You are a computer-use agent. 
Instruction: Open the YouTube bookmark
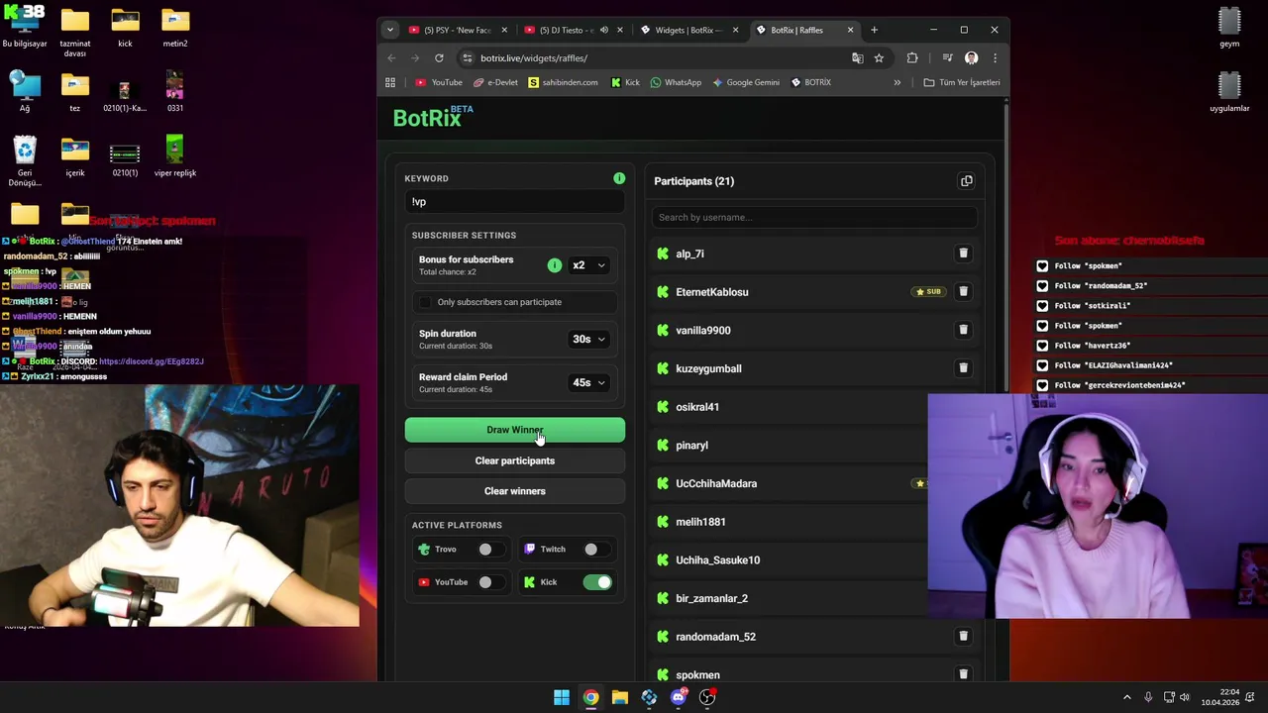439,82
